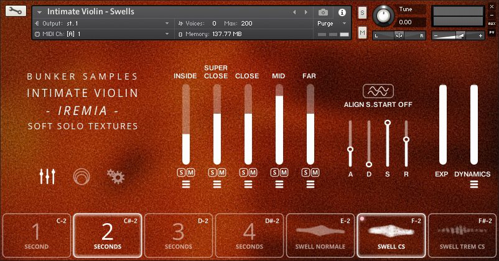Screen dimensions: 499x261
Task: Click the Sustain S slider handle
Action: pos(387,122)
